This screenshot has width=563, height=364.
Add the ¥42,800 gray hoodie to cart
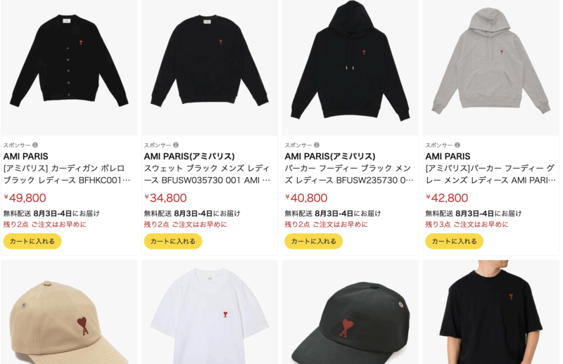coord(455,241)
